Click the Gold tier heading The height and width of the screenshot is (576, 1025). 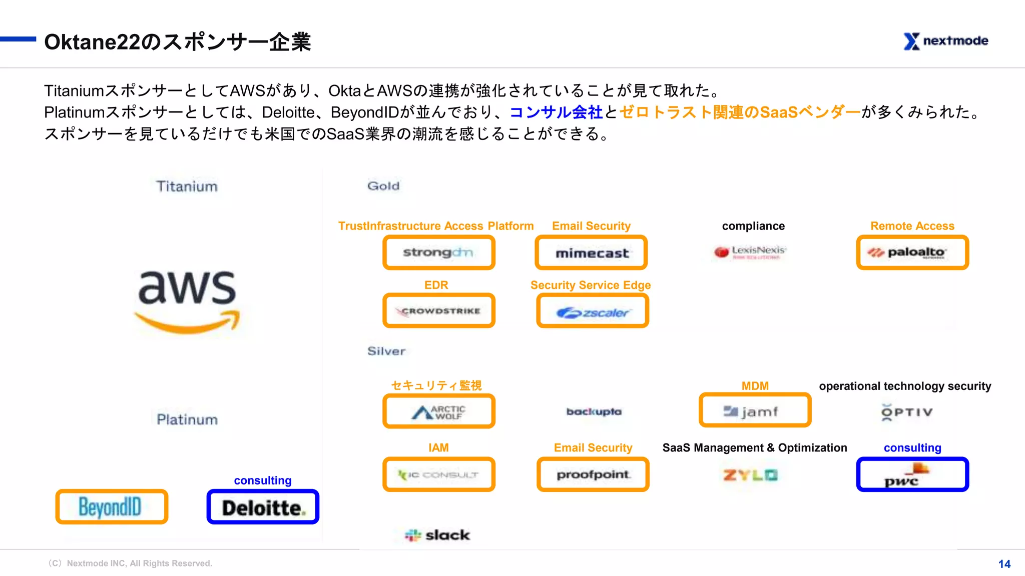[383, 186]
